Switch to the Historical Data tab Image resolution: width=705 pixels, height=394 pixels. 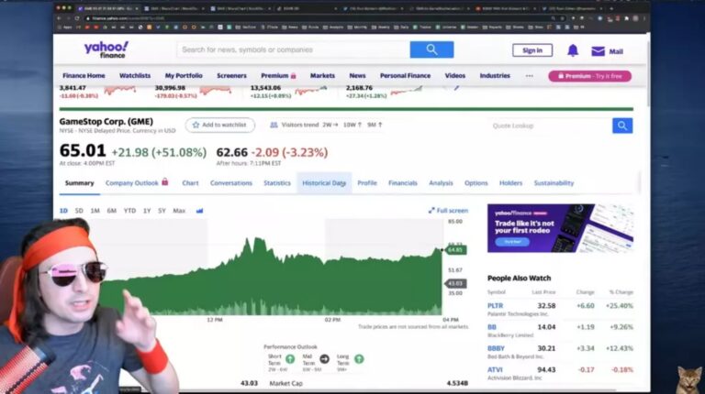tap(324, 183)
